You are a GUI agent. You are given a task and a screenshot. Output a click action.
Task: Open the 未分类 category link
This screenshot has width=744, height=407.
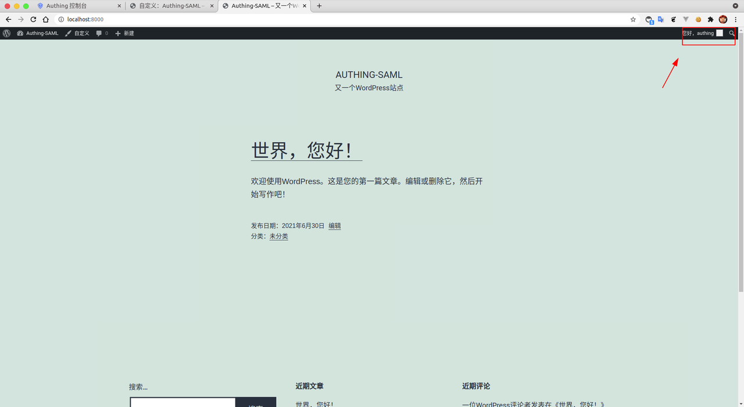pos(279,237)
